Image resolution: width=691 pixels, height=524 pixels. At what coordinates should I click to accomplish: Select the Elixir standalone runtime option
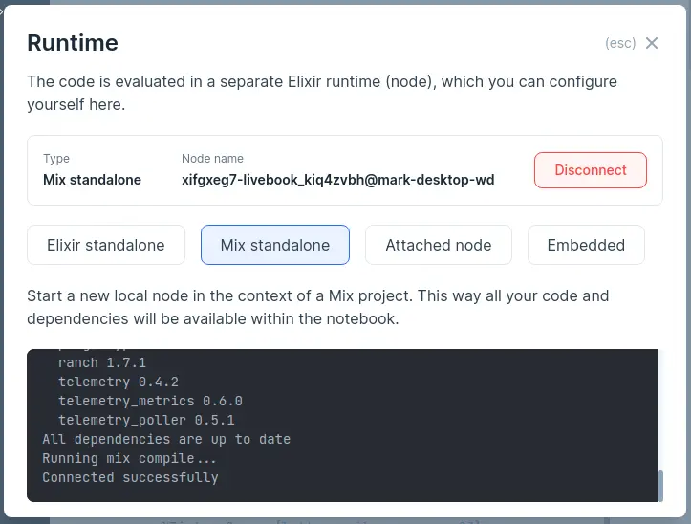[106, 245]
